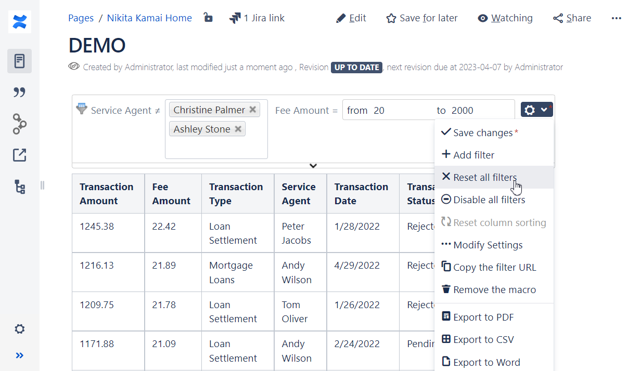This screenshot has height=371, width=628.
Task: Open the filter gear dropdown menu
Action: pos(536,110)
